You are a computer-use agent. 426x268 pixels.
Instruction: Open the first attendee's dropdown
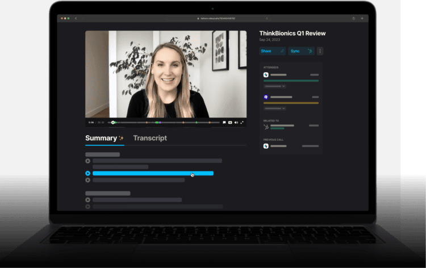[275, 86]
